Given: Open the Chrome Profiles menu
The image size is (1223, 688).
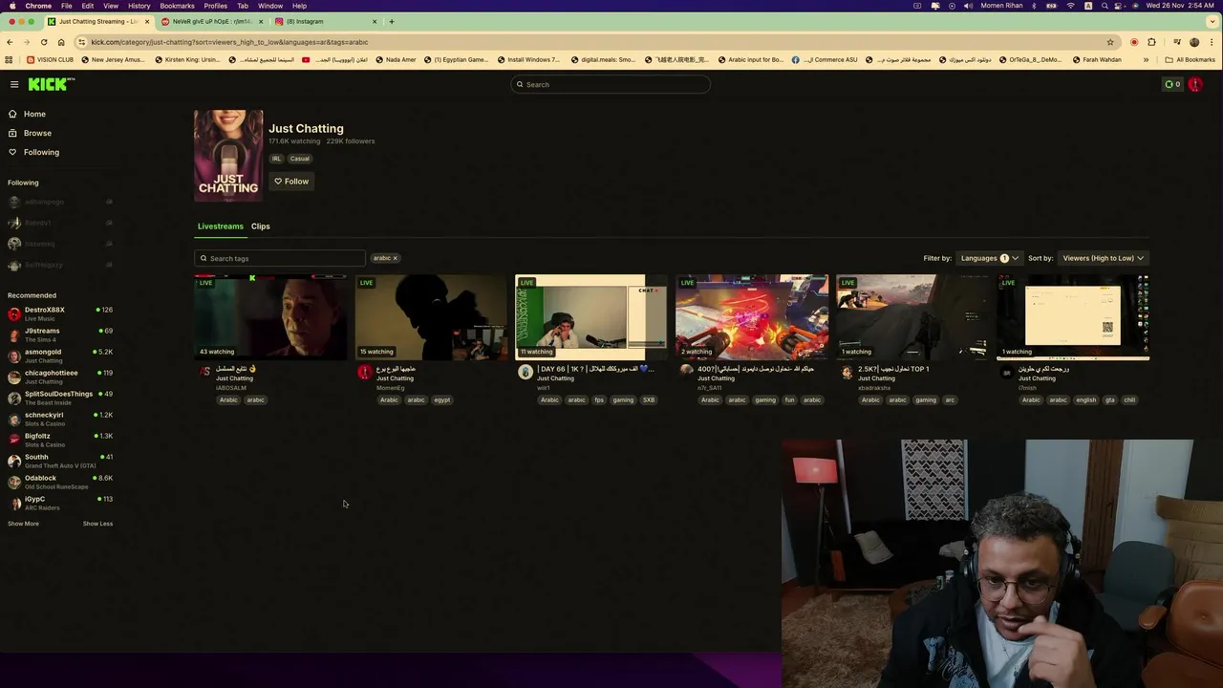Looking at the screenshot, I should coord(216,6).
